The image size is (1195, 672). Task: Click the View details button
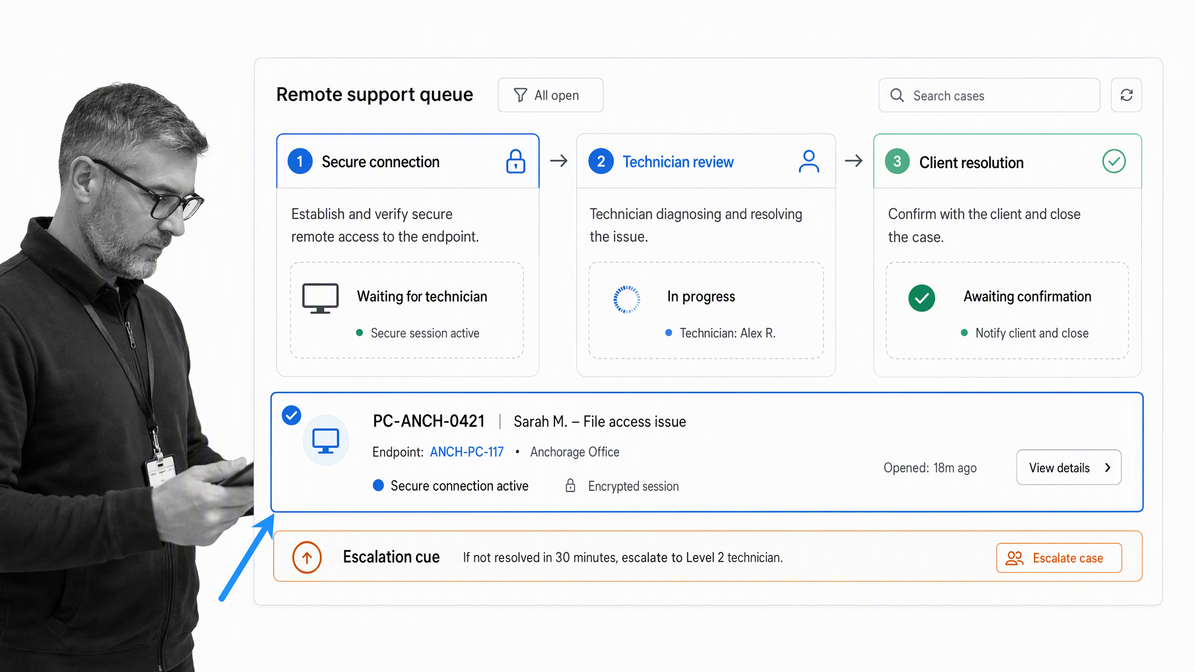tap(1068, 467)
